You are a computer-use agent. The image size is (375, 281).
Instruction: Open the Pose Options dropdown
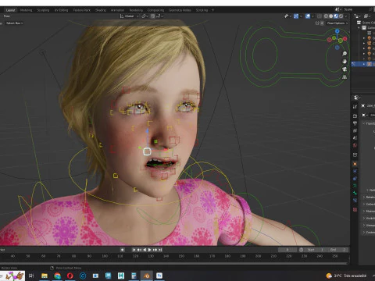coord(337,23)
